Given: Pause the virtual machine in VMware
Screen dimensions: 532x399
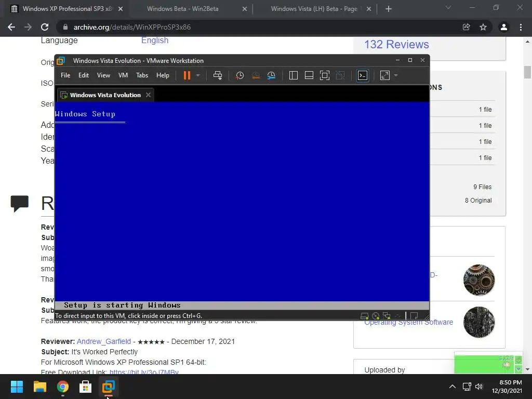Looking at the screenshot, I should [x=187, y=75].
